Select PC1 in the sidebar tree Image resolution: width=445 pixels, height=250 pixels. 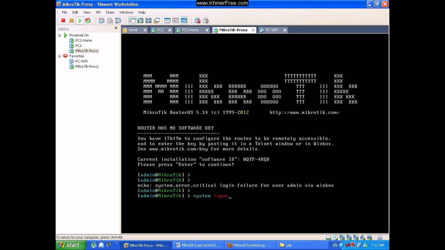pyautogui.click(x=78, y=45)
